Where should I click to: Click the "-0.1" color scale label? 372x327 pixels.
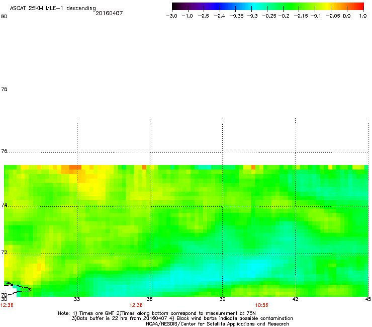click(x=316, y=16)
